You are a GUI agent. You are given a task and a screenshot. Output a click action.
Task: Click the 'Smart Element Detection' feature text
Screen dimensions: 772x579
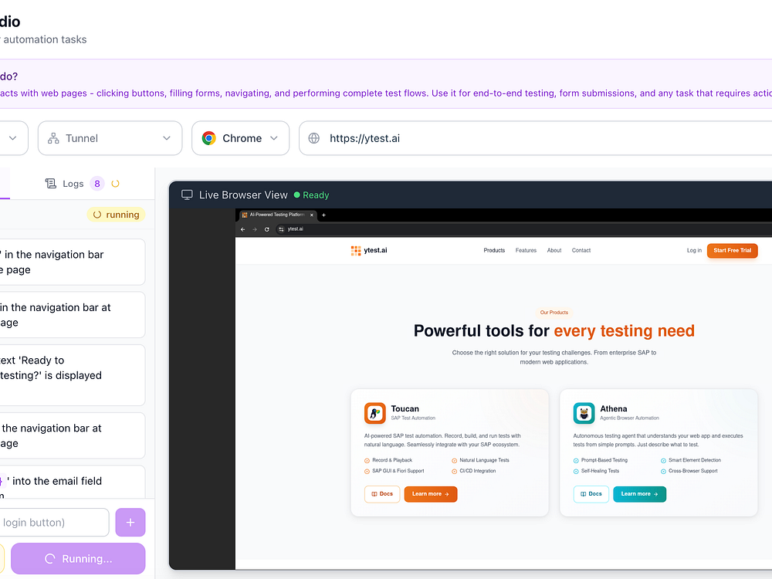[695, 460]
